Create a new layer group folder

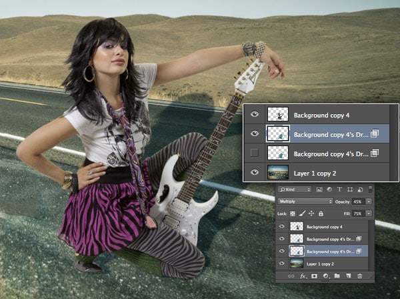pos(337,276)
